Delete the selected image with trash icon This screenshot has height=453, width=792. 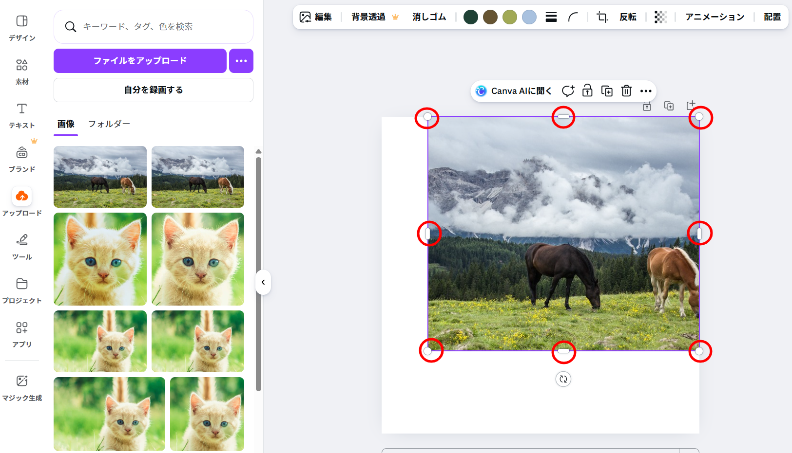click(x=626, y=91)
